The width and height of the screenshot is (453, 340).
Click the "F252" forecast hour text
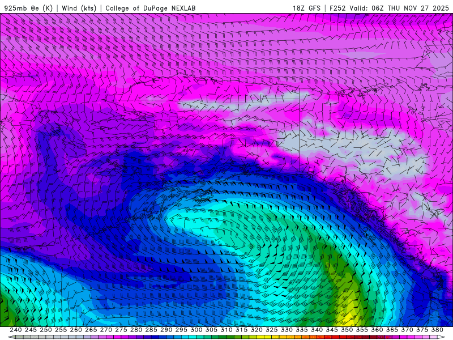(337, 8)
